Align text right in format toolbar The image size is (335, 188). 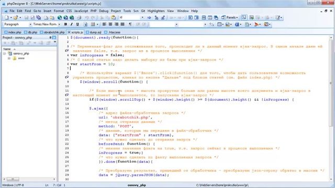[116, 25]
